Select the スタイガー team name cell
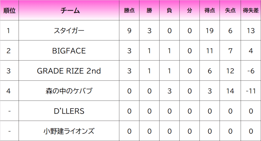Screen dimensions: 261x141 (69, 30)
